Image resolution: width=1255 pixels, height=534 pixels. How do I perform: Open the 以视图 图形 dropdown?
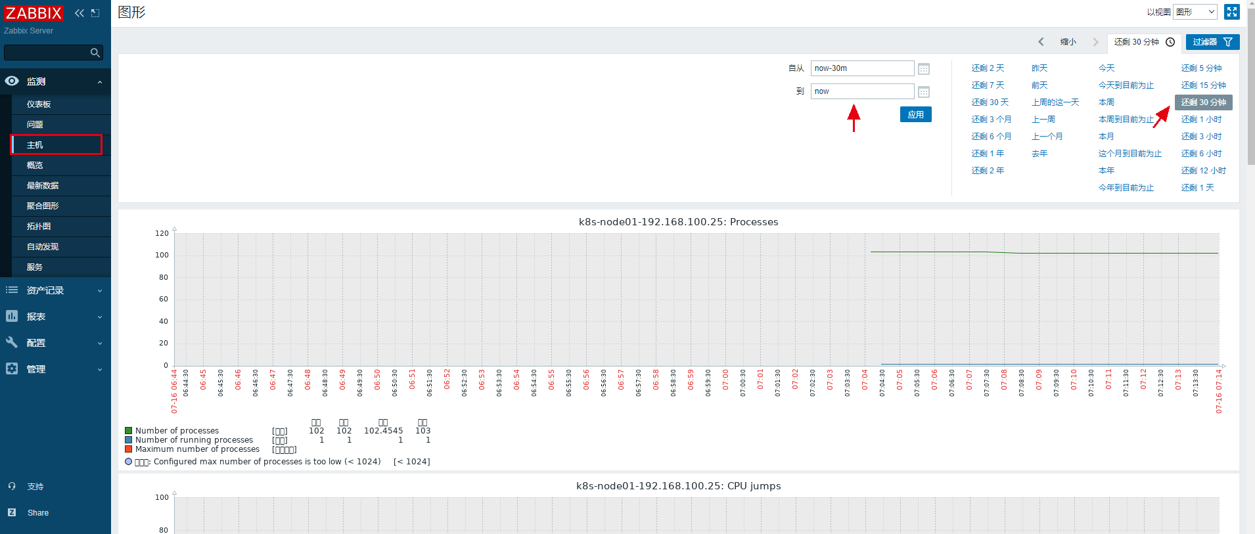[x=1195, y=12]
